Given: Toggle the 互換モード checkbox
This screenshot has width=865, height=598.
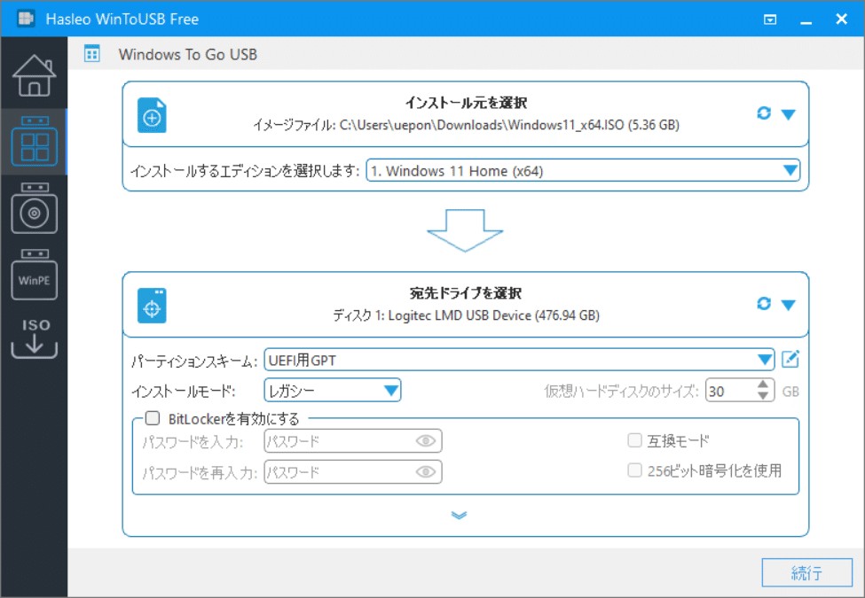Looking at the screenshot, I should click(635, 440).
